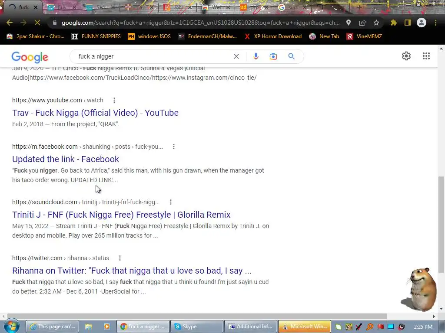This screenshot has width=445, height=333.
Task: Open the windows ISOS bookmark
Action: tap(149, 36)
